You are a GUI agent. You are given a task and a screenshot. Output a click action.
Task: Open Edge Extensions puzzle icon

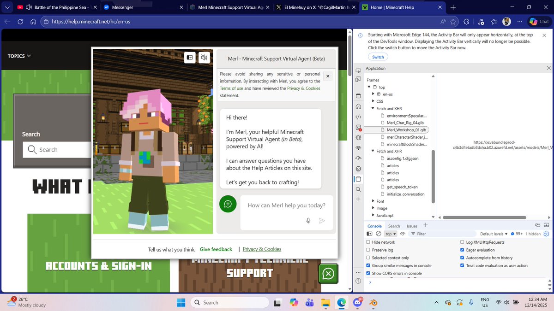466,22
